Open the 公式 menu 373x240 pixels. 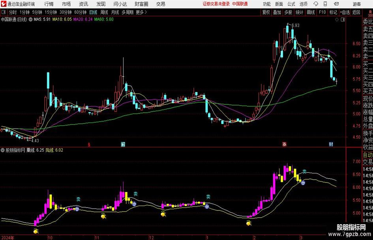pyautogui.click(x=291, y=4)
